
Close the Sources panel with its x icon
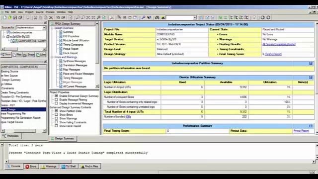coord(45,22)
